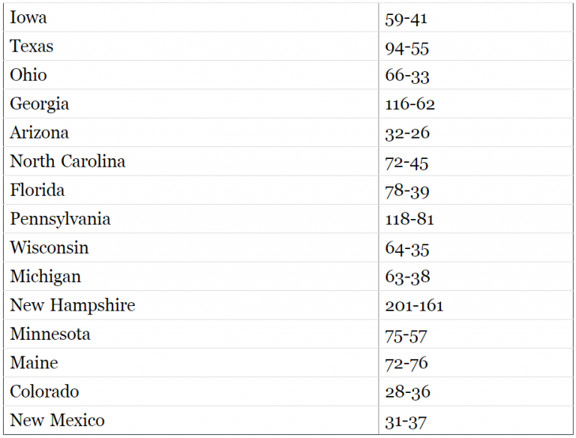
Task: Select the Michigan cell
Action: pos(45,276)
